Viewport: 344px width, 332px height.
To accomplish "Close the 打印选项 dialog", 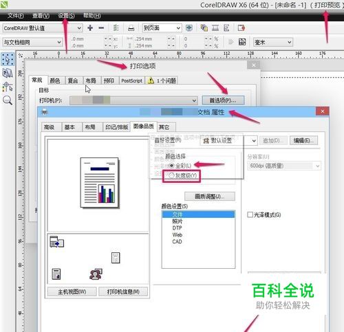I will tap(253, 65).
